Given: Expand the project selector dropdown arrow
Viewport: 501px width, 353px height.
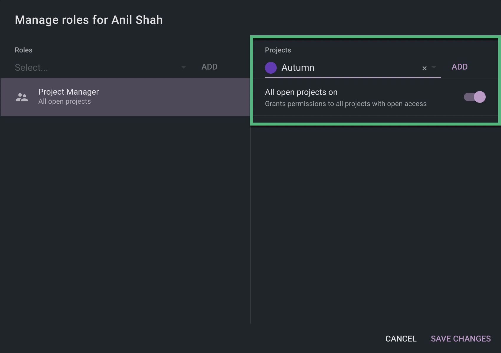Looking at the screenshot, I should (434, 68).
